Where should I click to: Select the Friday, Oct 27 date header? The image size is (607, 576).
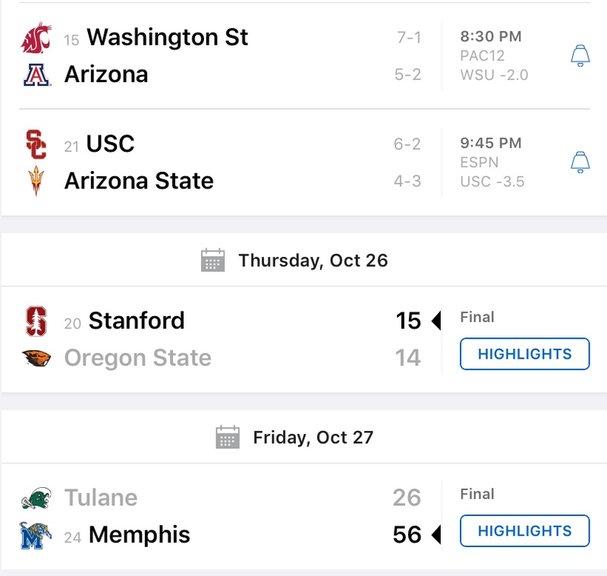[x=313, y=438]
